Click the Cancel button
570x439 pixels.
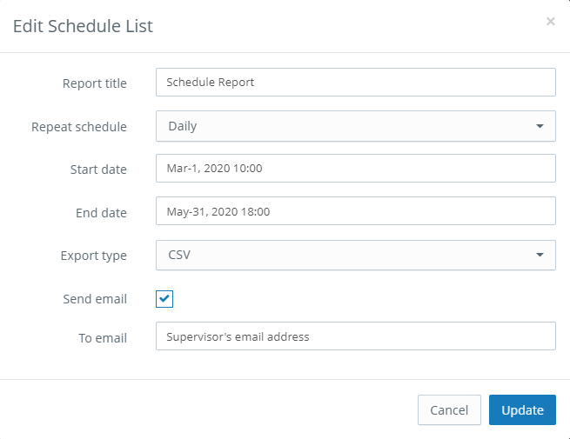pos(449,410)
